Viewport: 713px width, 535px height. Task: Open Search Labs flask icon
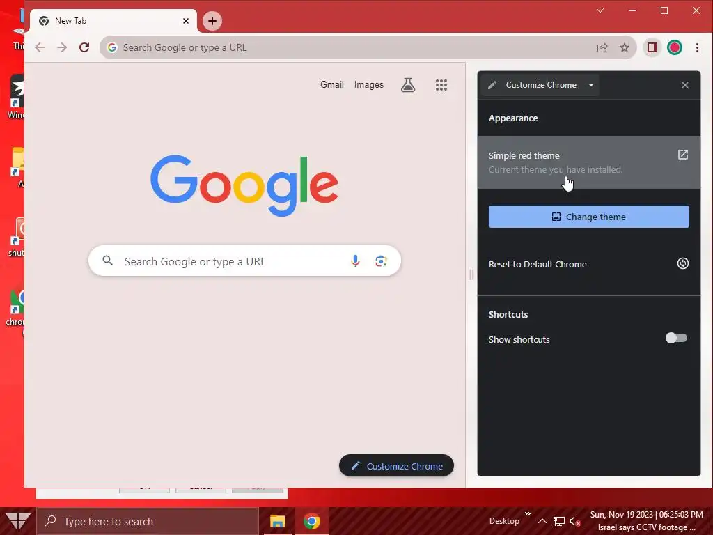click(408, 84)
